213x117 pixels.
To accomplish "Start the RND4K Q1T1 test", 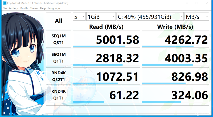I will pyautogui.click(x=59, y=95).
